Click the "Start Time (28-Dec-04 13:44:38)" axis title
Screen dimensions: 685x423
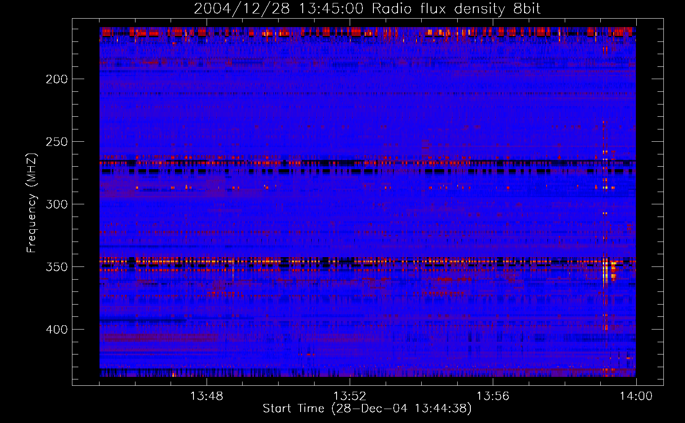[367, 409]
